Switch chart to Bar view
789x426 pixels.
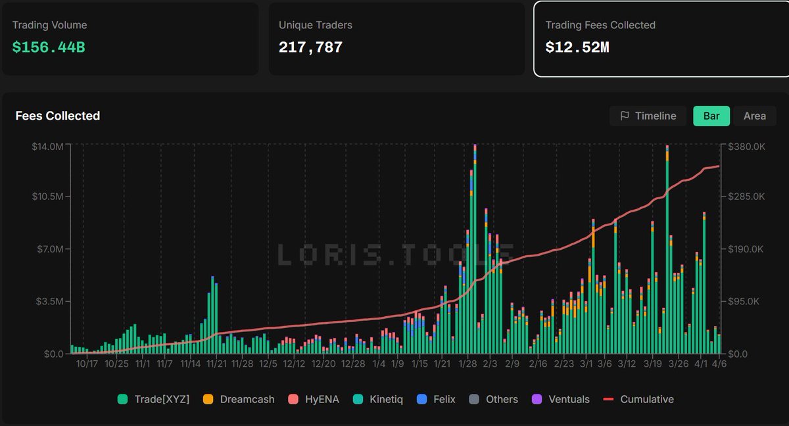click(711, 116)
